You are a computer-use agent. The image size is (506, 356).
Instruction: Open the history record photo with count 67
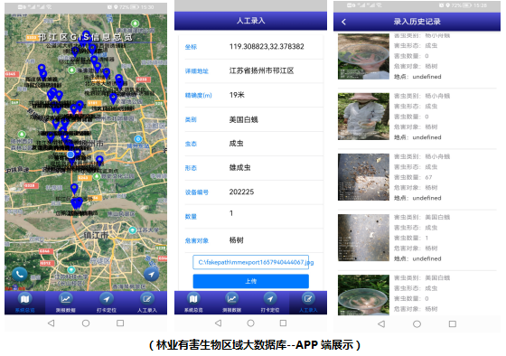(363, 177)
